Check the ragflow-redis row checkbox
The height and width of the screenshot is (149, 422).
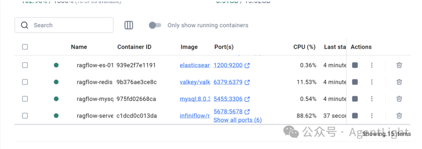[x=25, y=82]
